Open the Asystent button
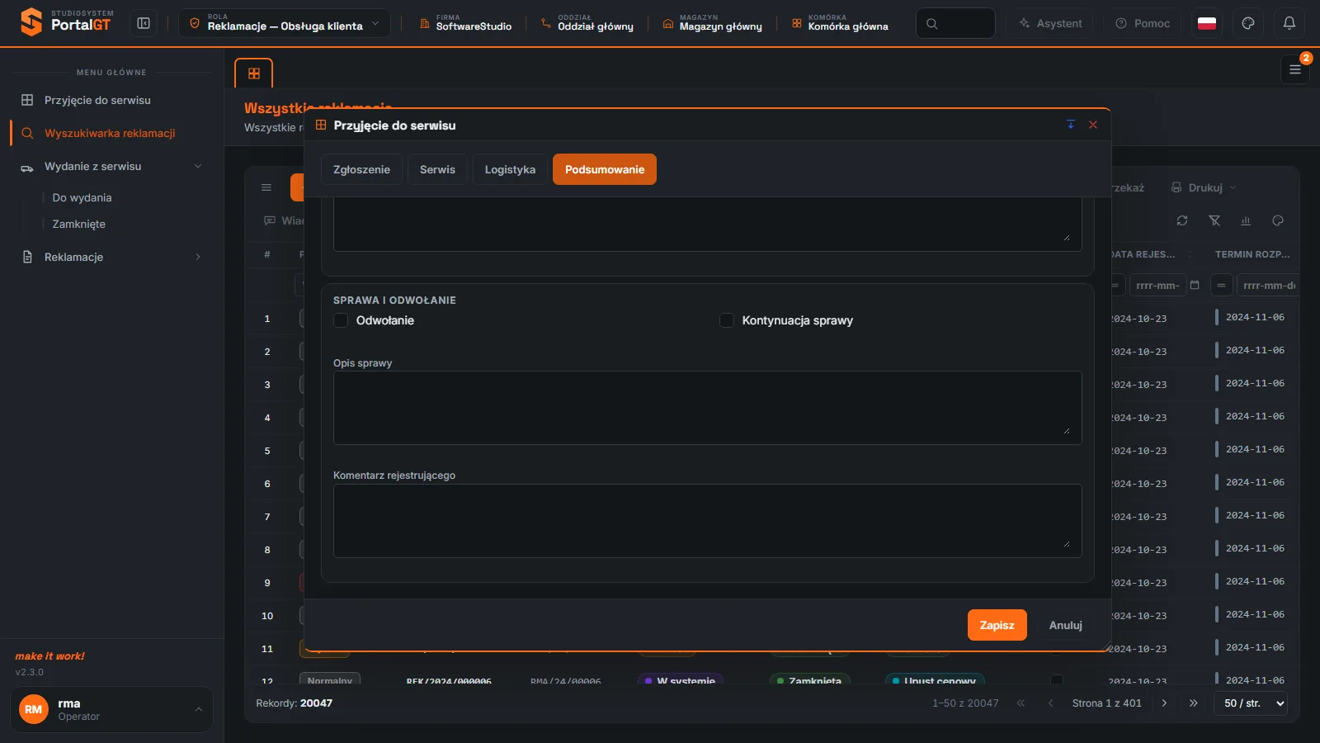The image size is (1320, 743). tap(1050, 23)
